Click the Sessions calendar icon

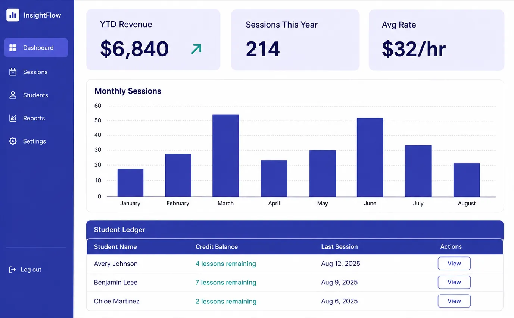(x=13, y=72)
